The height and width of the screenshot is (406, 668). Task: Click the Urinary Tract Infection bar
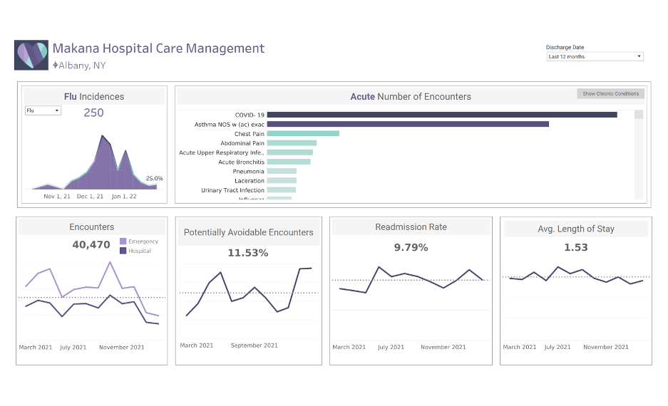[x=281, y=190]
